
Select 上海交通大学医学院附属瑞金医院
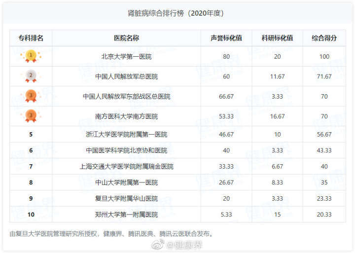(126, 167)
